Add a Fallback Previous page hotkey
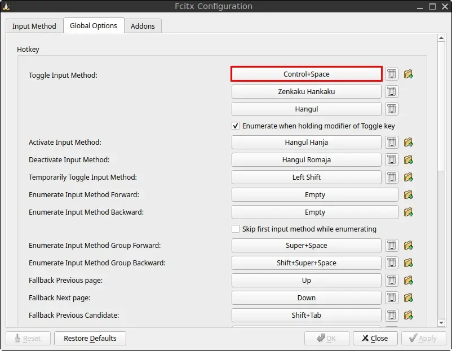Viewport: 452px width, 351px height. pos(408,280)
